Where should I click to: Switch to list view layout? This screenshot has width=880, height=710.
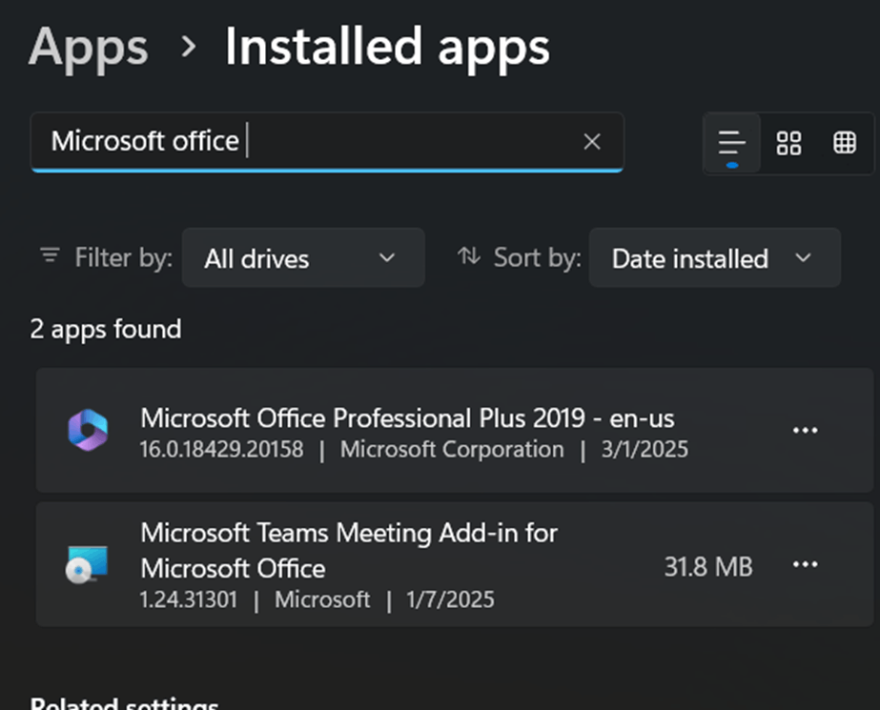point(732,144)
